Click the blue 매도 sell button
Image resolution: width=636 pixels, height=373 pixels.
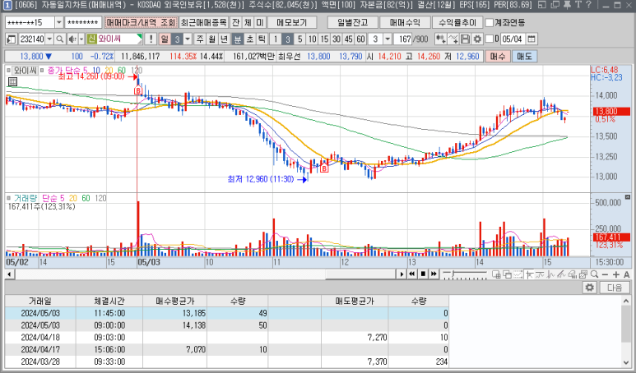tap(524, 57)
